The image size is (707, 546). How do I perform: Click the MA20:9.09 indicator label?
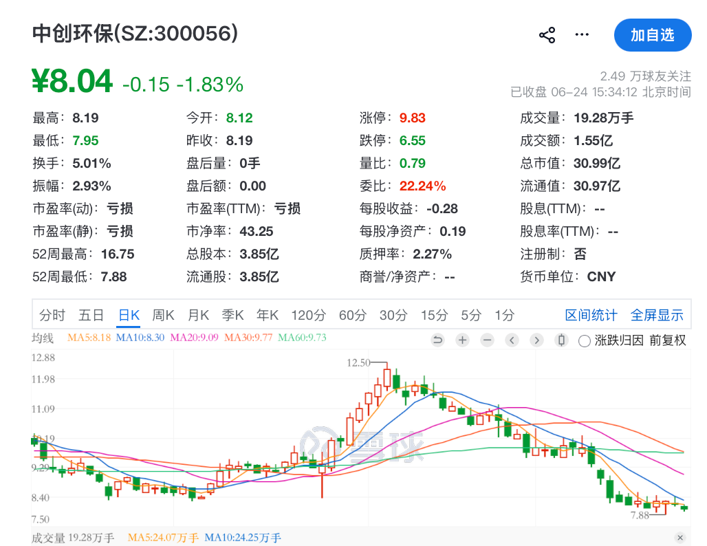coord(195,337)
